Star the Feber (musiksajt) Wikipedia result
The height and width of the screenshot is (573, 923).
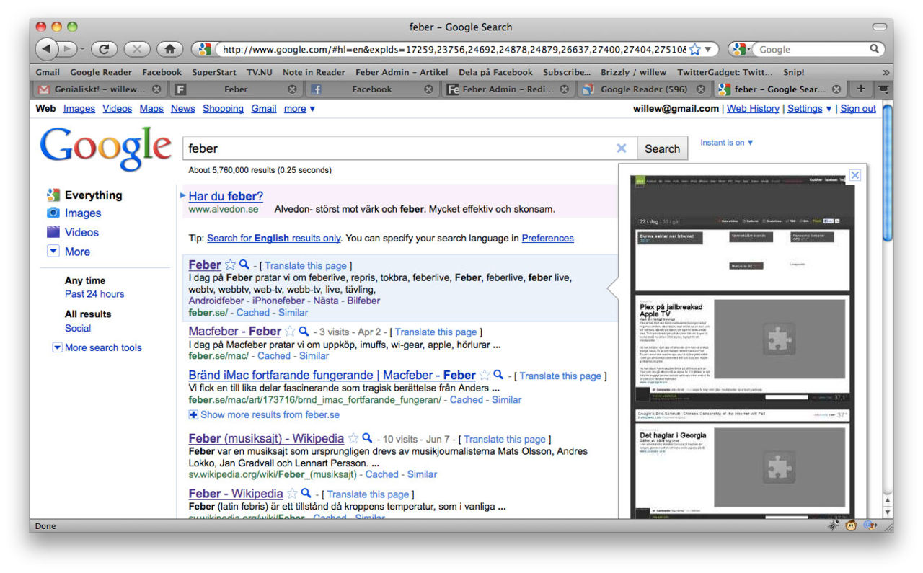[x=353, y=438]
